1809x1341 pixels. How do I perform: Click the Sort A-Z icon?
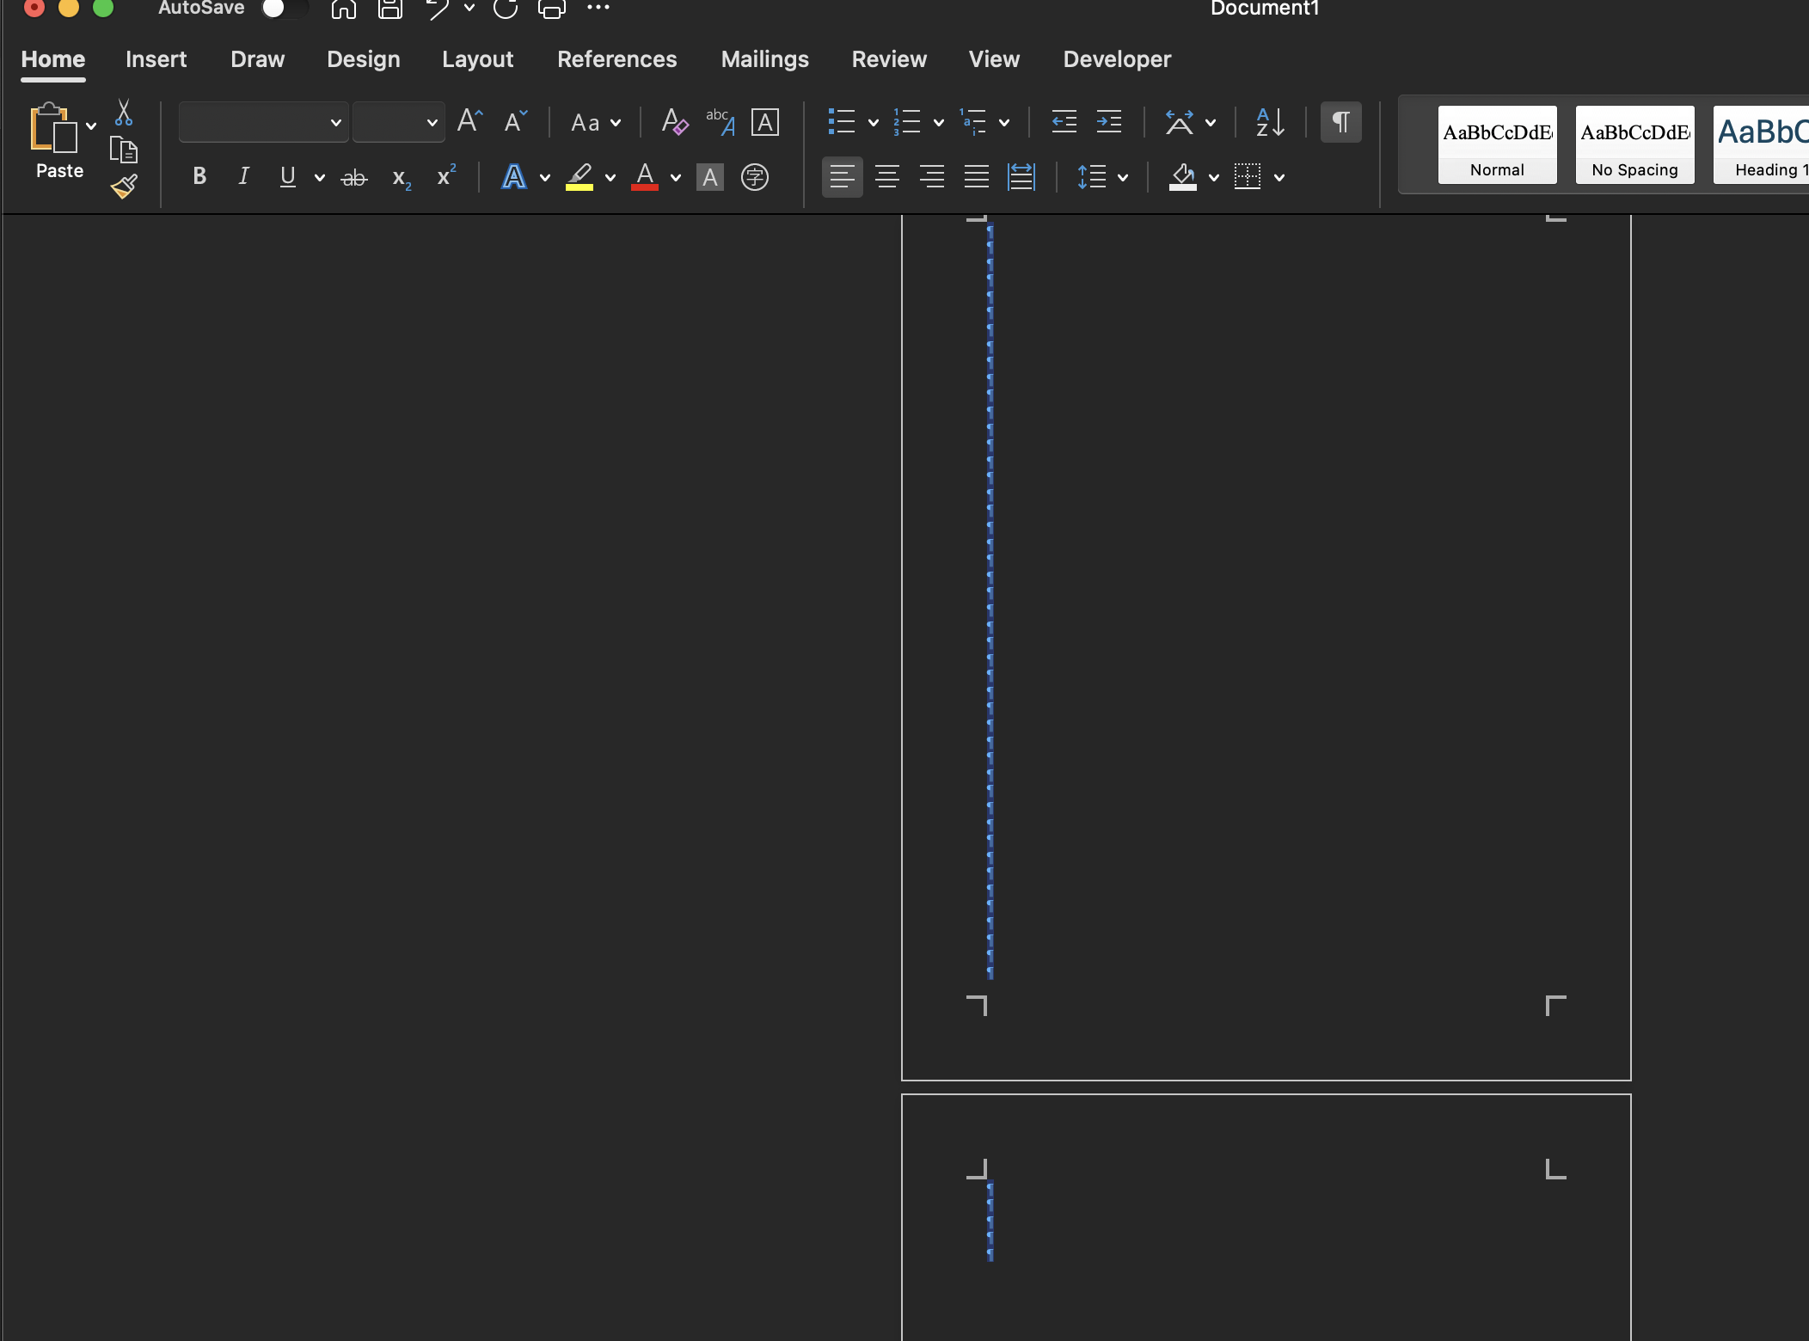click(x=1270, y=122)
